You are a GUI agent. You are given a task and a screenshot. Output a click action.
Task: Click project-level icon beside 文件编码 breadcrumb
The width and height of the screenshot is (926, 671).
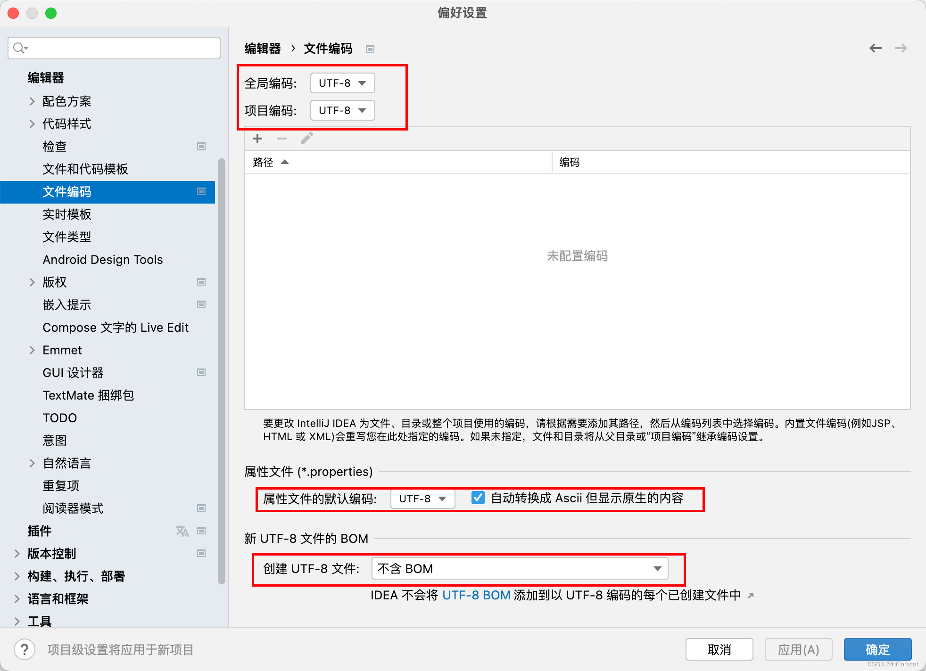(x=370, y=49)
